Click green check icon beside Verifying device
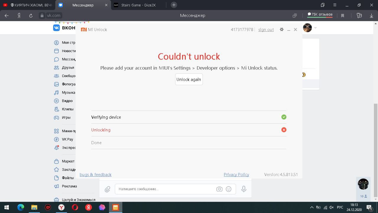This screenshot has width=378, height=213. click(x=284, y=117)
